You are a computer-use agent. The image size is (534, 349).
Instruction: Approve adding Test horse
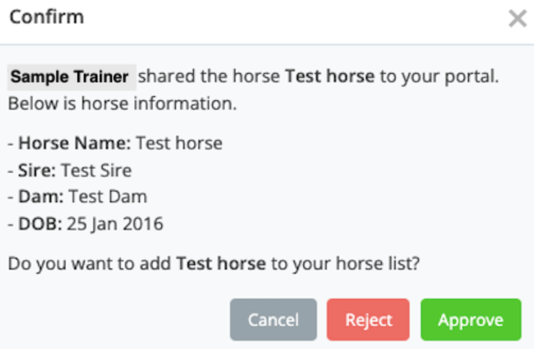pyautogui.click(x=470, y=320)
